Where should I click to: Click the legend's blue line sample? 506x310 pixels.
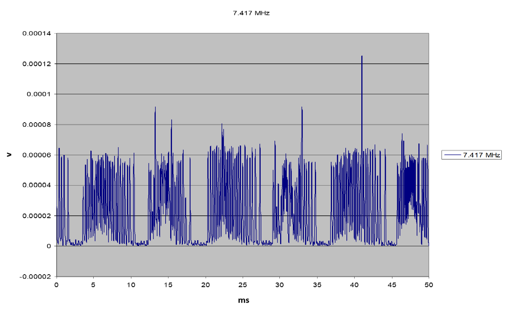point(452,155)
